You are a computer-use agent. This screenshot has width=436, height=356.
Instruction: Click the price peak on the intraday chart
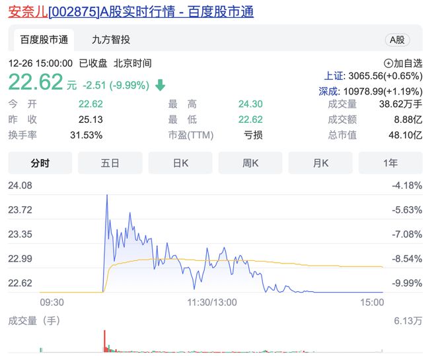(107, 196)
